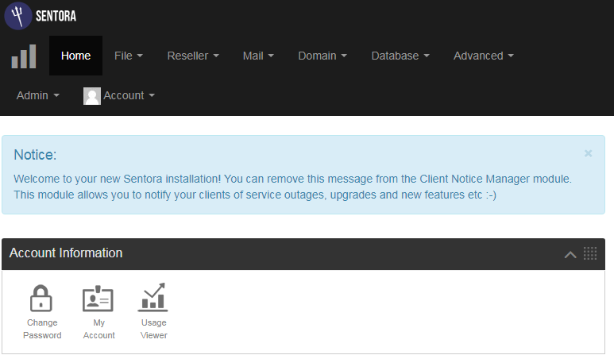The height and width of the screenshot is (355, 614).
Task: Collapse the Account Information panel
Action: pos(570,255)
